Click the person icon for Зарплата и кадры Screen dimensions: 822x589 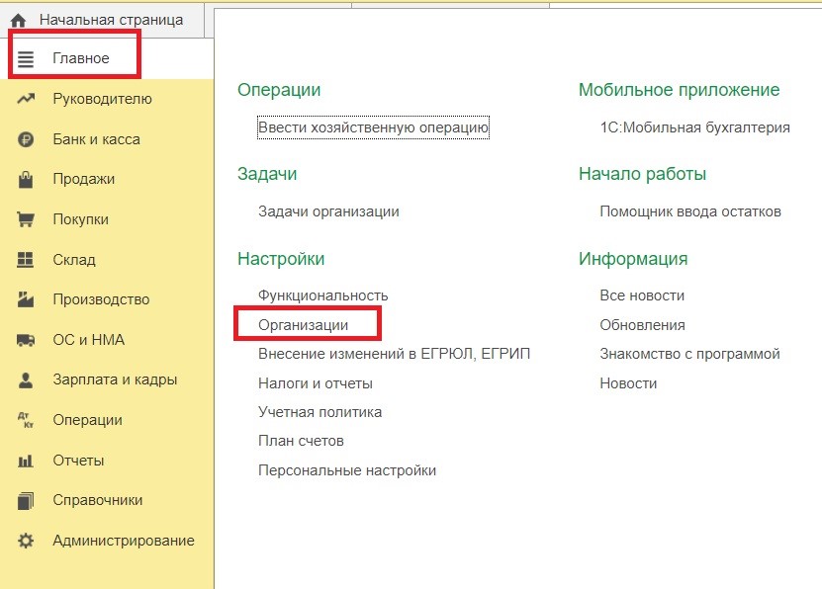pyautogui.click(x=26, y=380)
